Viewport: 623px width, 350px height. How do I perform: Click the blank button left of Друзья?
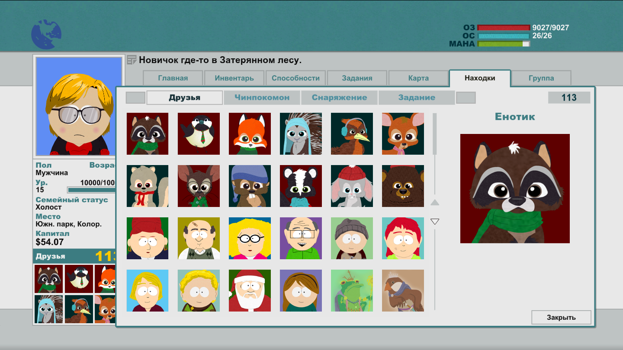click(135, 98)
